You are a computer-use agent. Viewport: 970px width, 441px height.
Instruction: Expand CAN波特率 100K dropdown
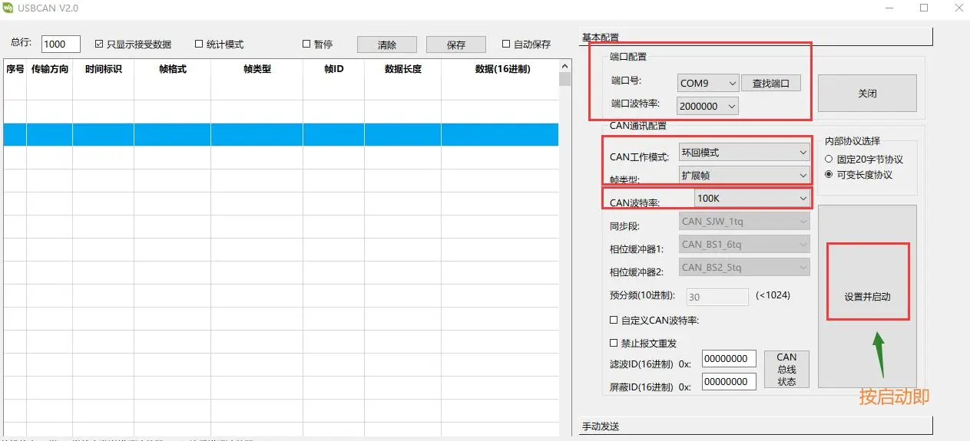pyautogui.click(x=752, y=199)
